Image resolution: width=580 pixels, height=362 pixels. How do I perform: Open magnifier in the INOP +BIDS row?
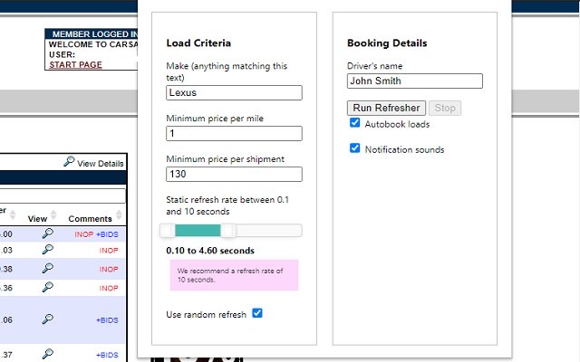(x=47, y=233)
